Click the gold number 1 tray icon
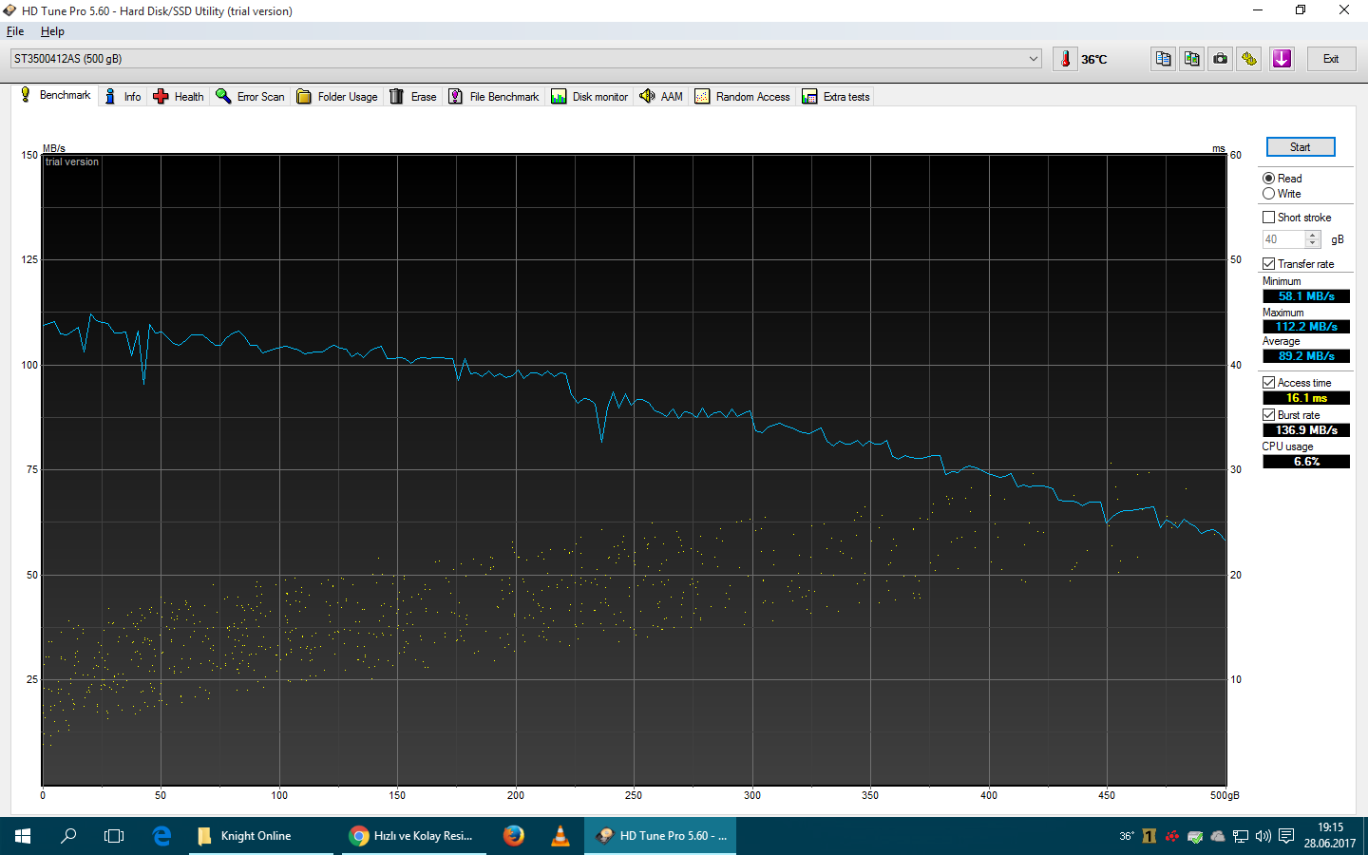Viewport: 1368px width, 855px height. coord(1149,836)
